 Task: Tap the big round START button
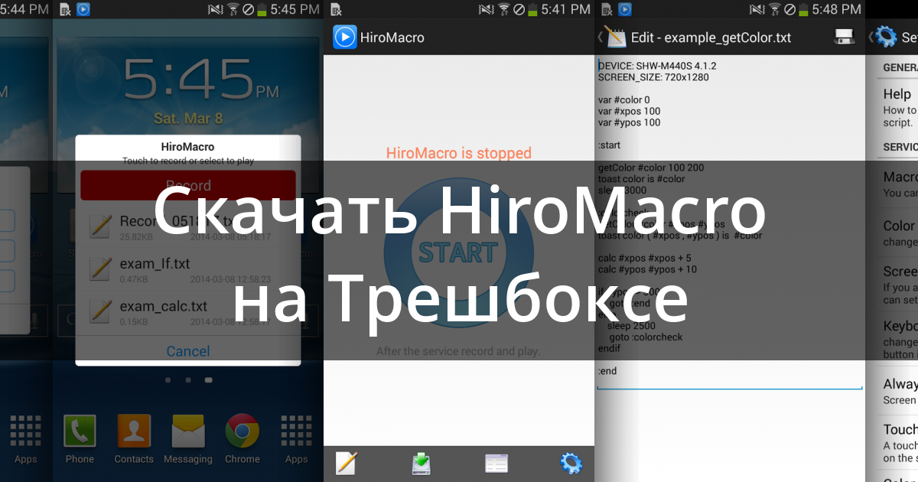click(x=458, y=252)
